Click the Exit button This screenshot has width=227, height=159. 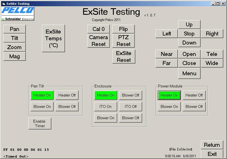tap(212, 154)
